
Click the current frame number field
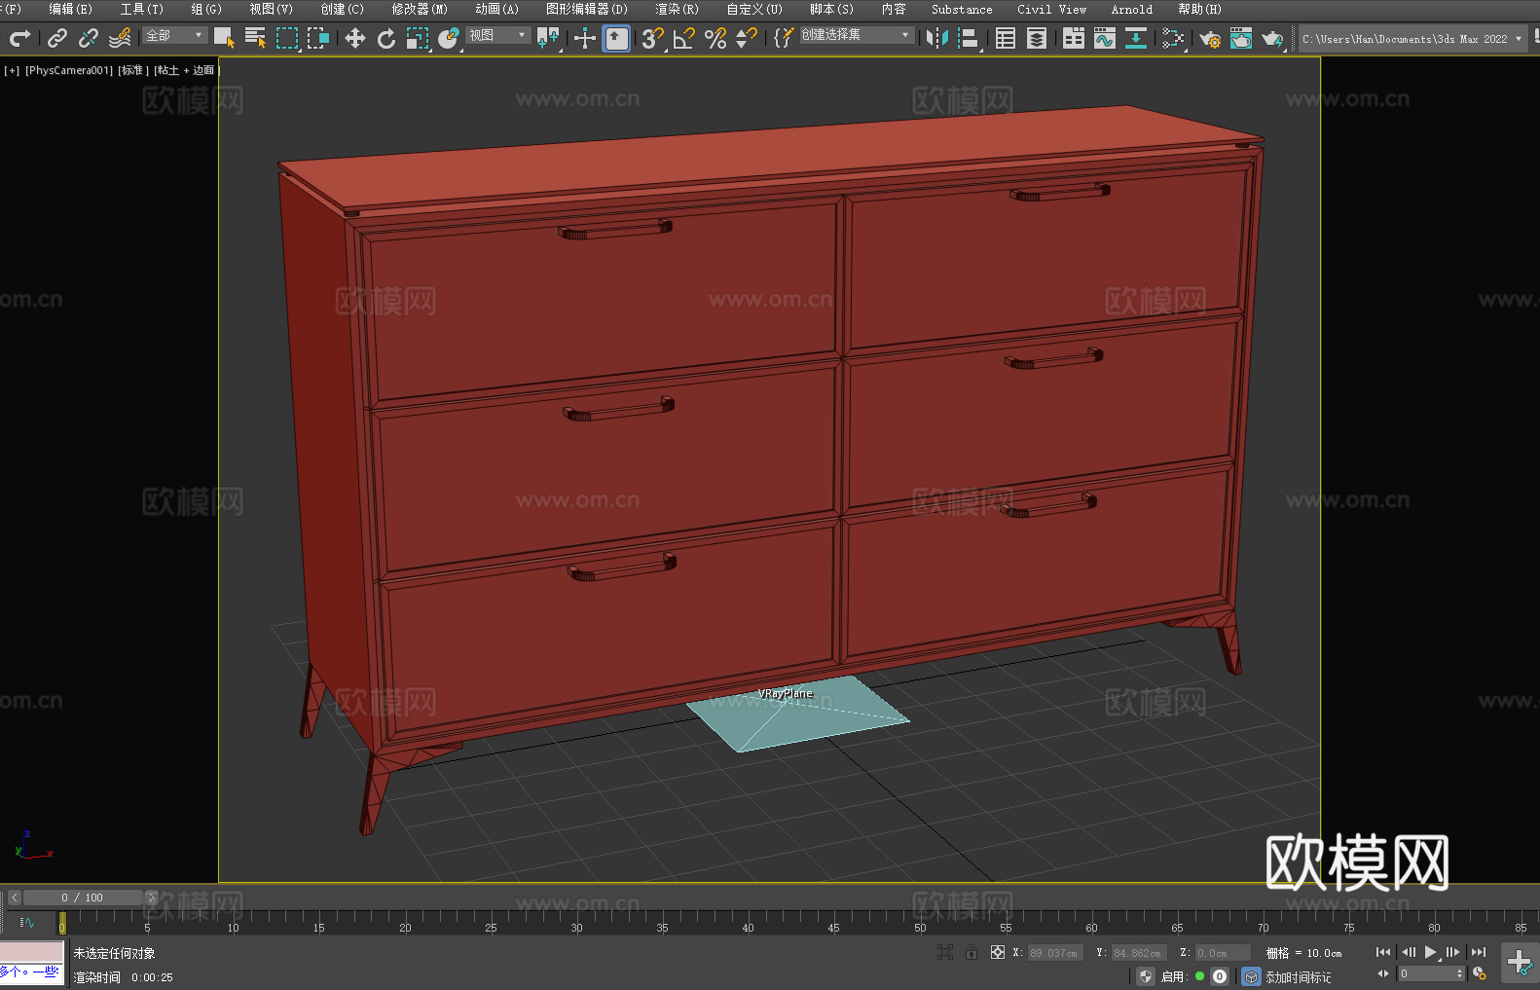tap(1431, 973)
